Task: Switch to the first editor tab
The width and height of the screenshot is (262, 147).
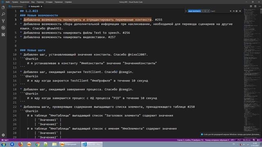Action: tap(16, 7)
